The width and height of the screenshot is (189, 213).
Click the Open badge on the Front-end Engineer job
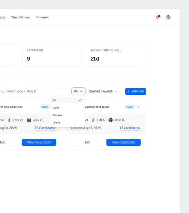click(x=45, y=107)
